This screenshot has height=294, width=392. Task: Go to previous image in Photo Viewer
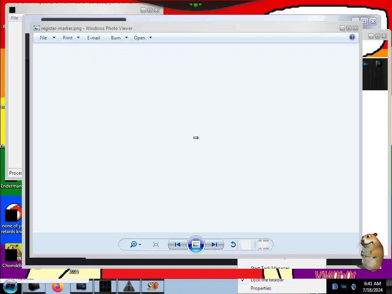point(178,245)
